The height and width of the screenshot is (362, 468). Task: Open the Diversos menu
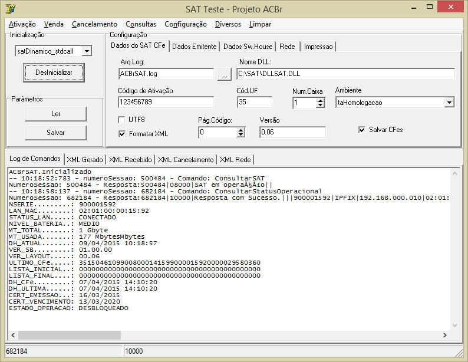click(x=228, y=24)
